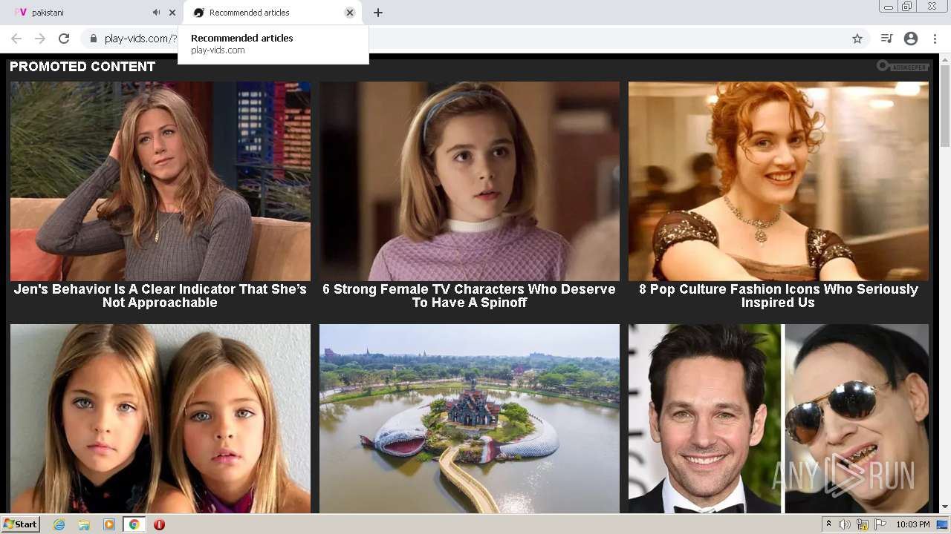
Task: Open the media control icon in toolbar
Action: tap(886, 39)
